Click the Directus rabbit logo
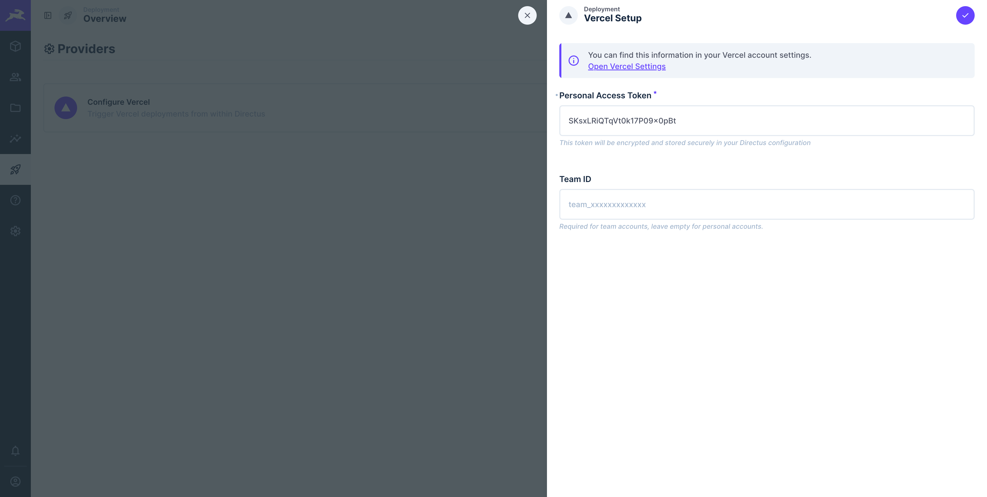Viewport: 987px width, 497px height. click(x=15, y=15)
